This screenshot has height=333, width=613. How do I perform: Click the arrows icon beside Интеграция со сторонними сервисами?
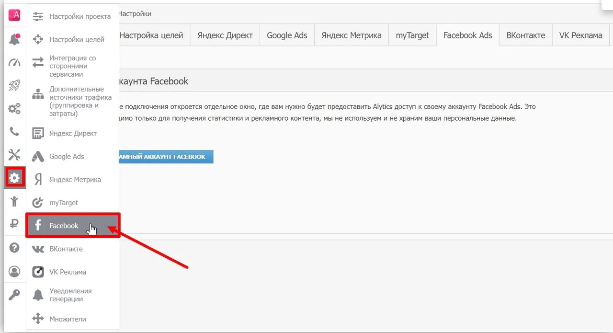pos(38,63)
